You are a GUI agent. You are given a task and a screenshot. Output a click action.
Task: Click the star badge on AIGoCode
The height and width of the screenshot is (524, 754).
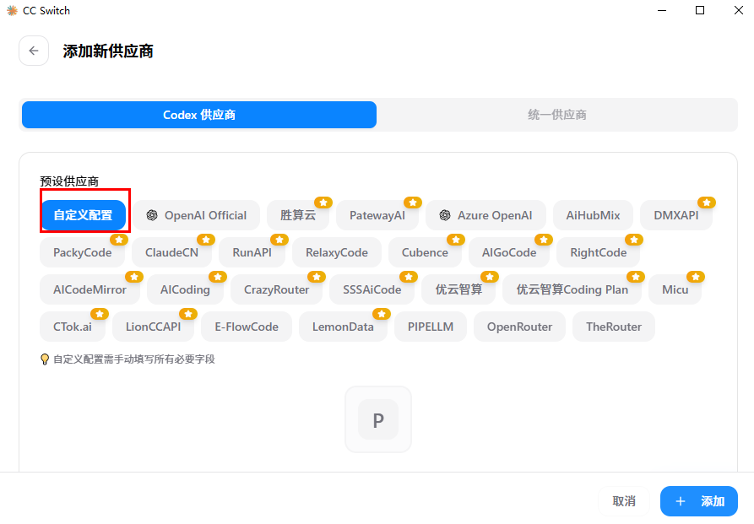544,240
